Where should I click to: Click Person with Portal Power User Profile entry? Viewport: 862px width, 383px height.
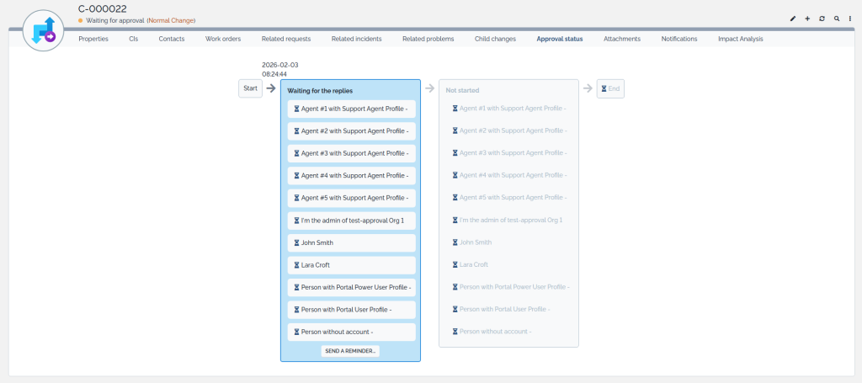352,287
